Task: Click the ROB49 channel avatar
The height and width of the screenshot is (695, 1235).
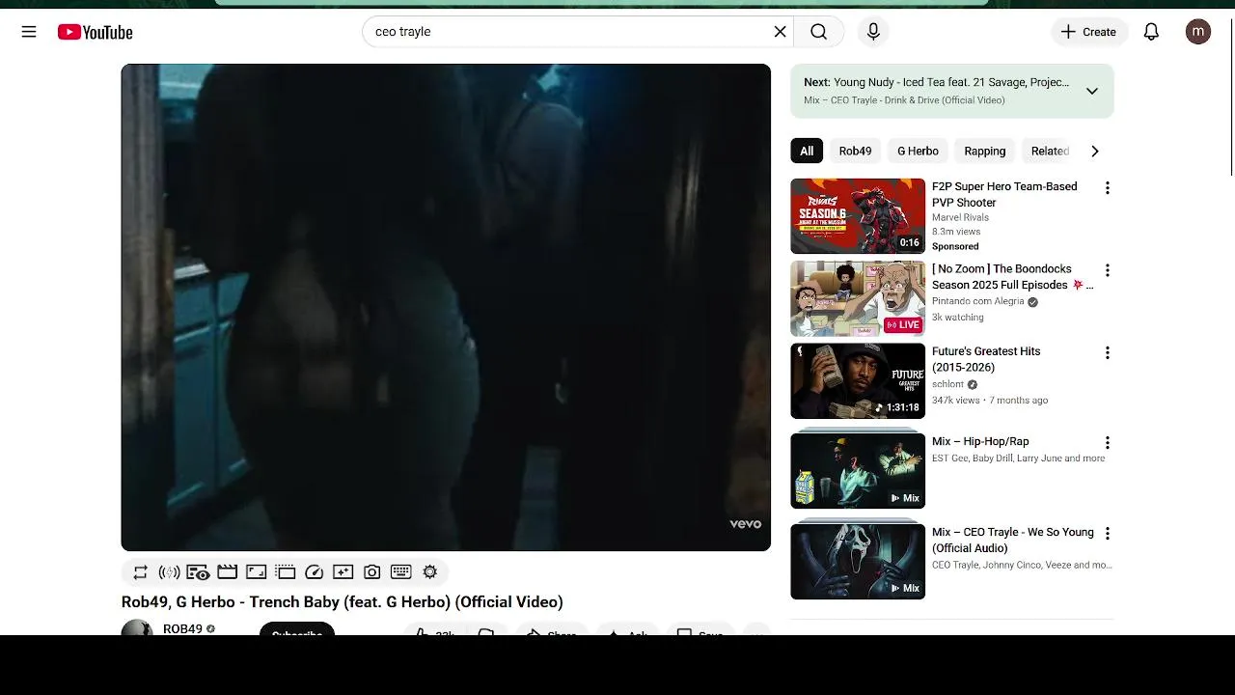Action: [137, 628]
